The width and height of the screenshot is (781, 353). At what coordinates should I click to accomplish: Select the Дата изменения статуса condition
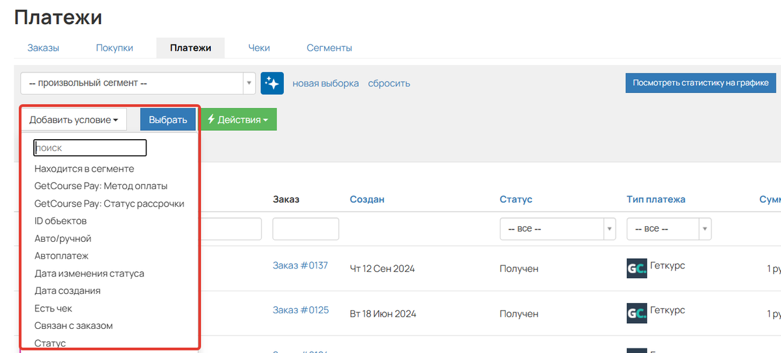pos(89,274)
